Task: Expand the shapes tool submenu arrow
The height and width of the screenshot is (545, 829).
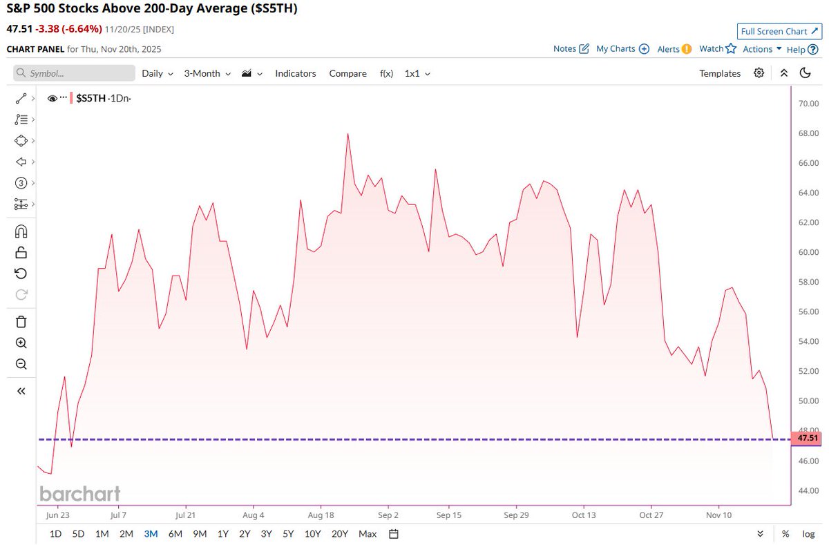Action: 32,141
